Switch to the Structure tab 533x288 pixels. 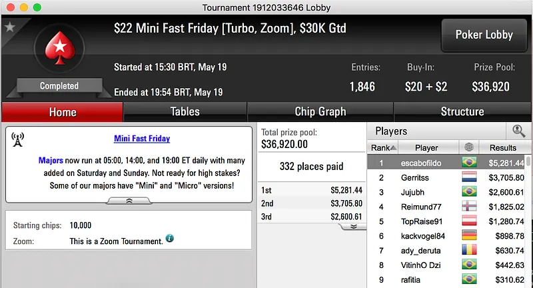click(462, 112)
